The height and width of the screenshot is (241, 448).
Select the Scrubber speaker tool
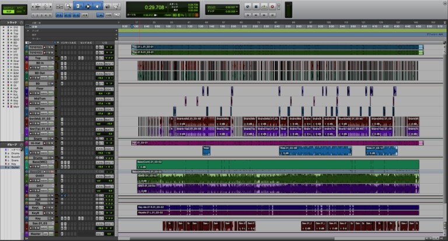[x=107, y=6]
